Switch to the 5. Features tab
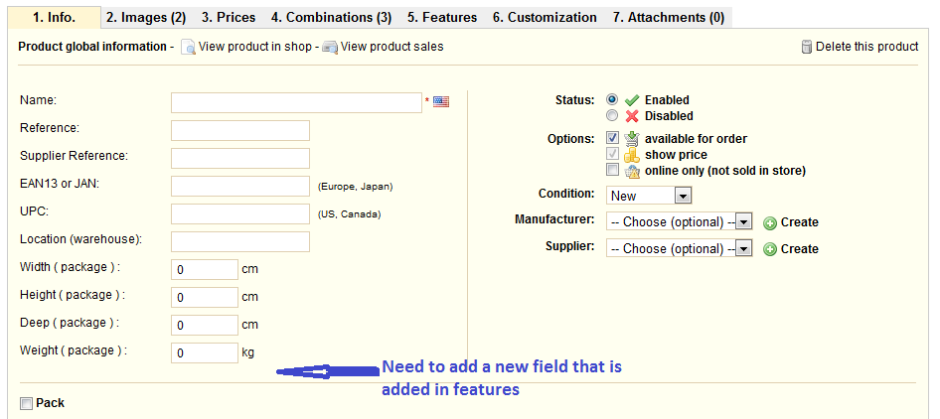This screenshot has width=940, height=419. 442,18
